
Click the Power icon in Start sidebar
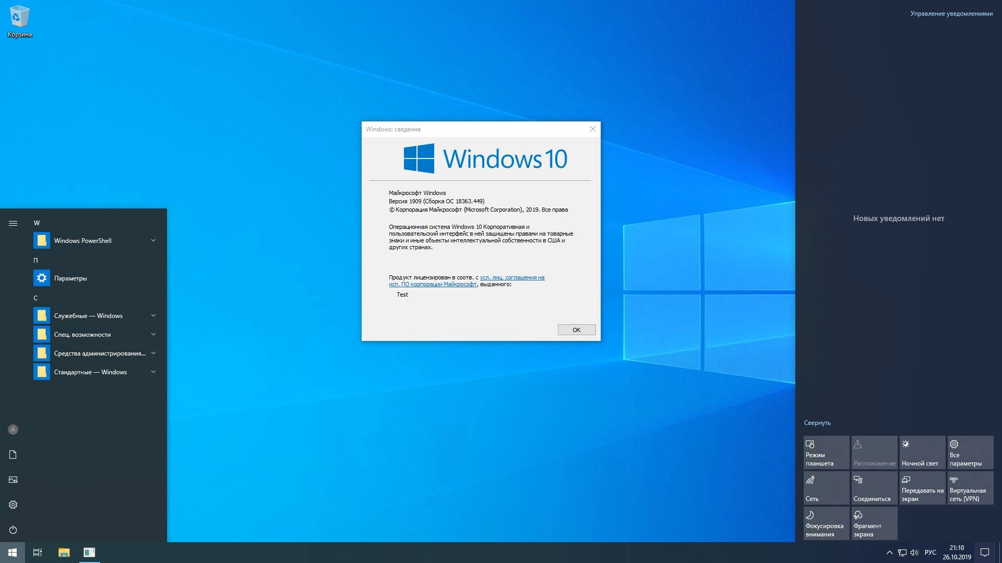13,530
